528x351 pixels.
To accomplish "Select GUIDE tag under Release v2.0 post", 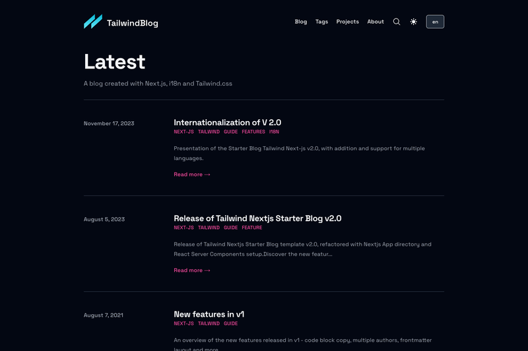I will [230, 228].
